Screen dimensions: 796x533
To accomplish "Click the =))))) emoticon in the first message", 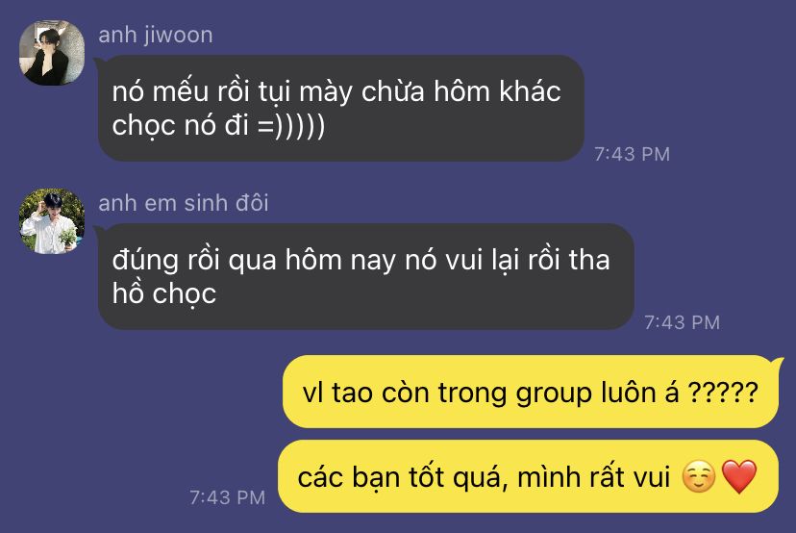I will click(x=291, y=125).
